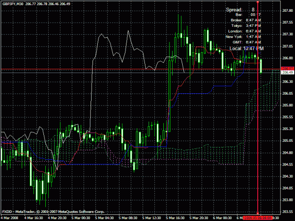This screenshot has height=221, width=295.
Task: Click the 5 Mar 00:30 time axis label
Action: click(x=81, y=218)
